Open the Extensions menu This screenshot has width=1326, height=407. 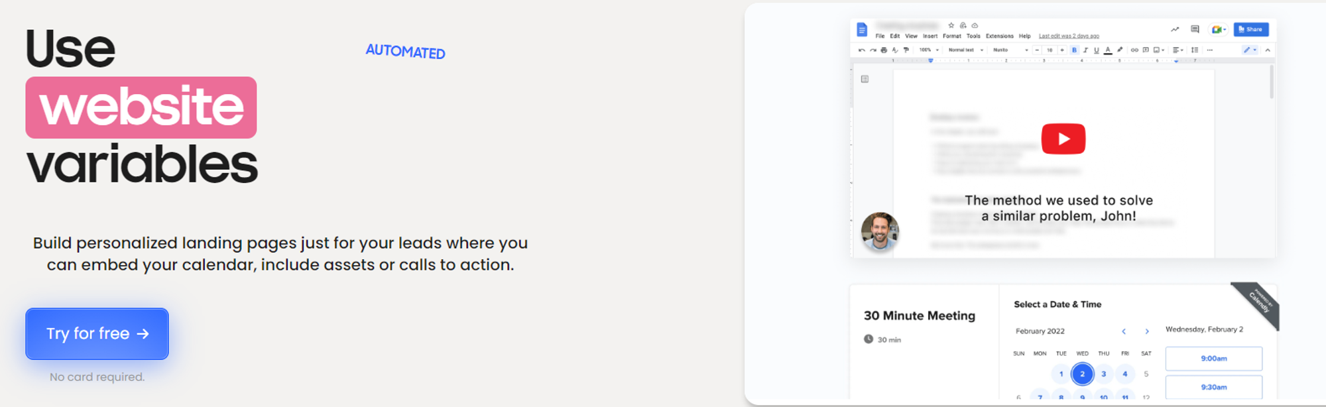pyautogui.click(x=999, y=36)
